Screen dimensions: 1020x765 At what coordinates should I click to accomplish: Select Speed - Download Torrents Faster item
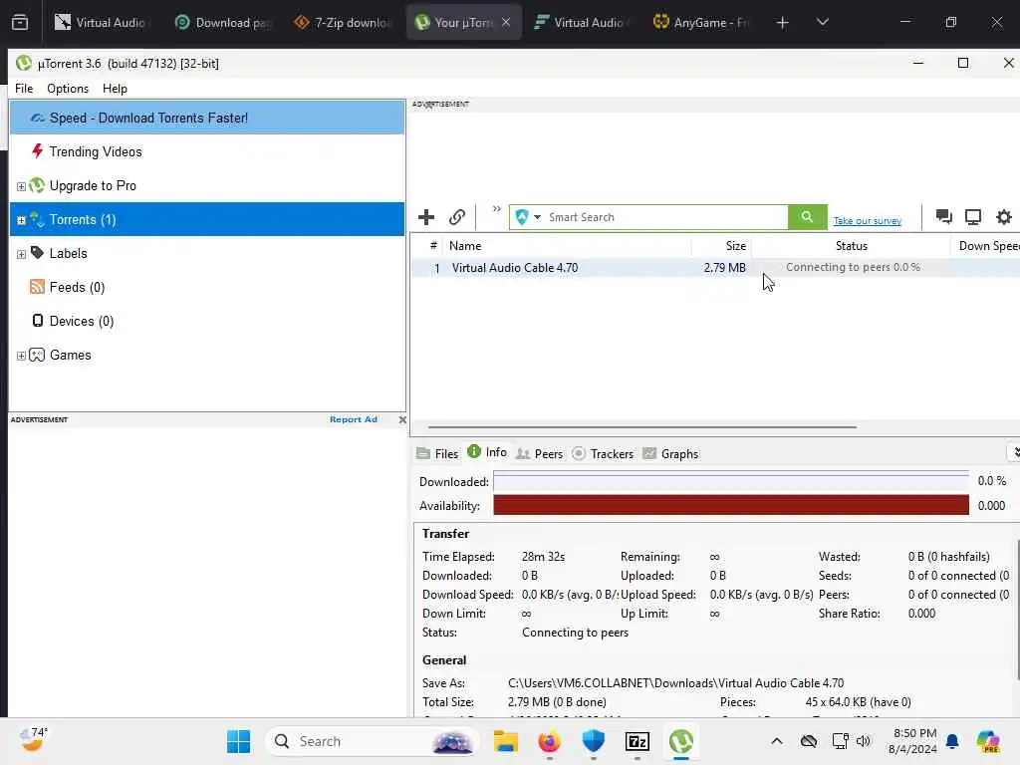coord(207,118)
